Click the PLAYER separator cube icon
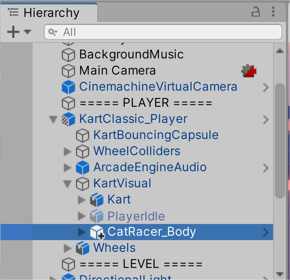 pos(68,103)
